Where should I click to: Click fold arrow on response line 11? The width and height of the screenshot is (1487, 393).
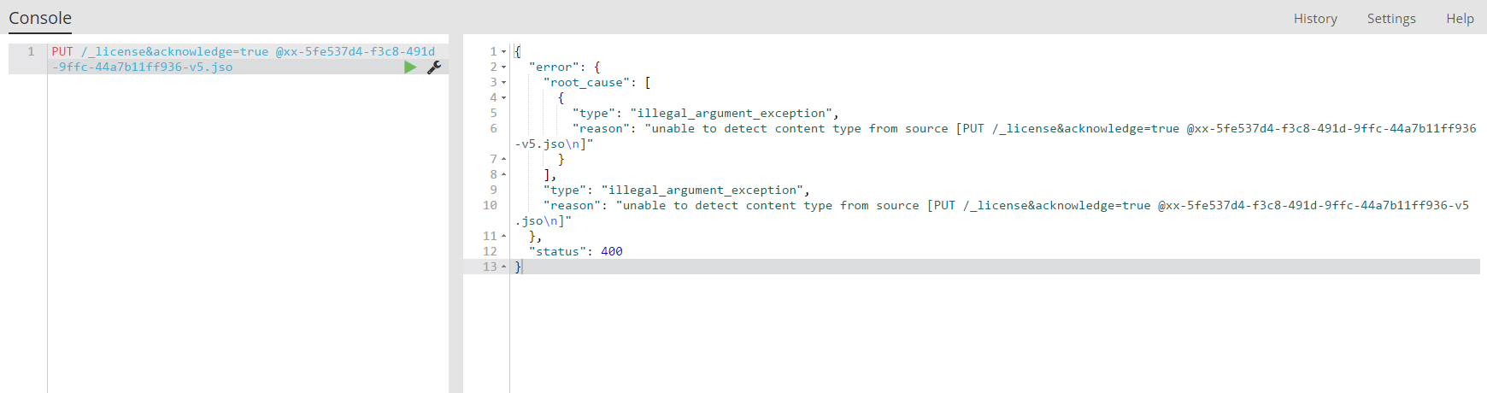point(503,236)
